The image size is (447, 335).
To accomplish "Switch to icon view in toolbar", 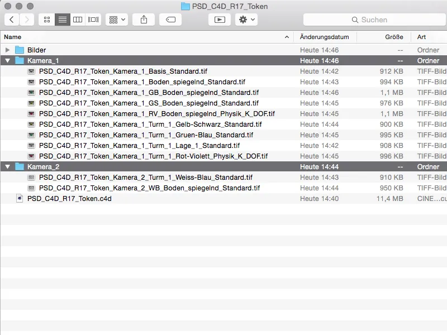I will pyautogui.click(x=47, y=20).
